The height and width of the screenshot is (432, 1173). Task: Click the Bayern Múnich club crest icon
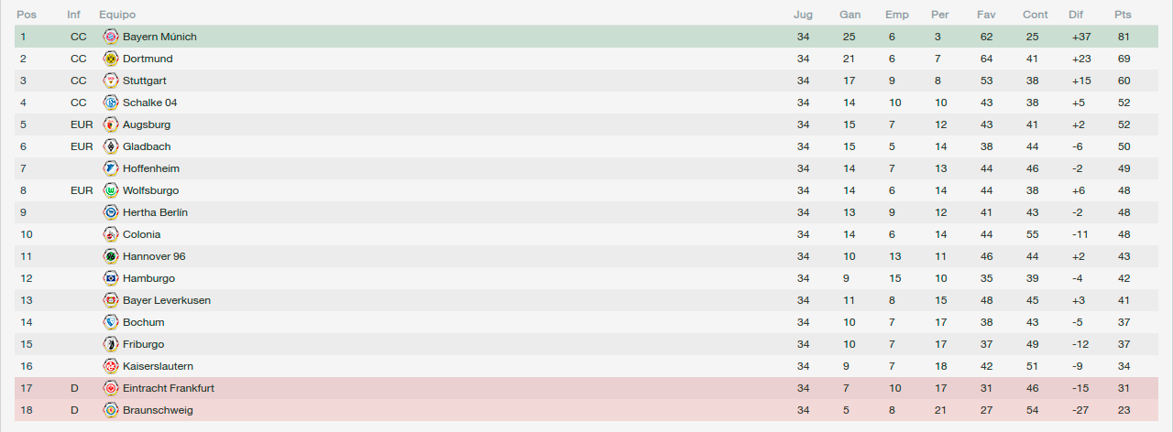pos(111,37)
